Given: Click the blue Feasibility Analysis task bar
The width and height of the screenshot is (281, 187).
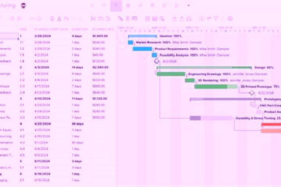Looking at the screenshot, I should tap(154, 55).
